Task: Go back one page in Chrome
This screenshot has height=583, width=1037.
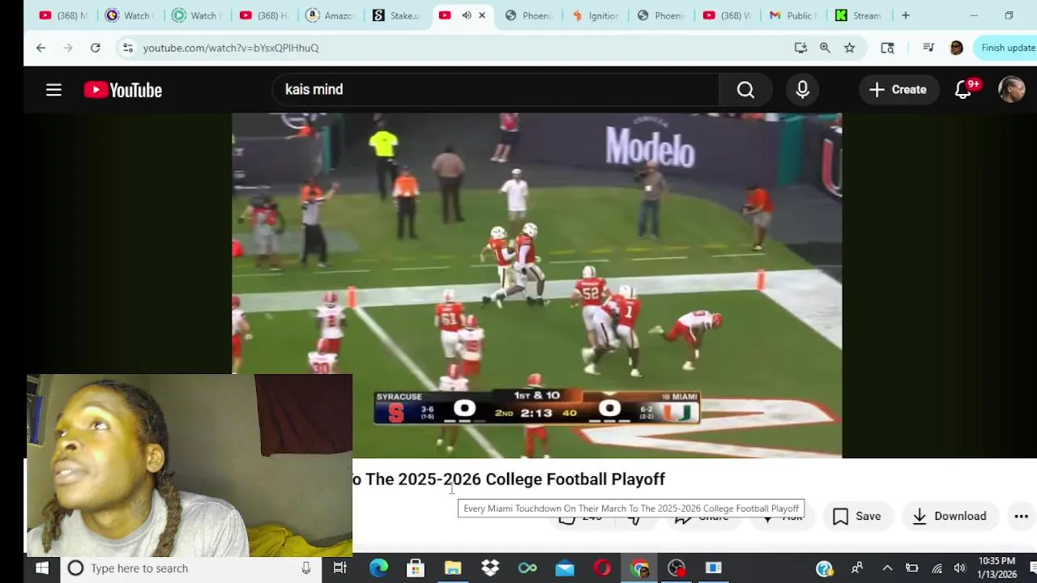Action: (41, 48)
